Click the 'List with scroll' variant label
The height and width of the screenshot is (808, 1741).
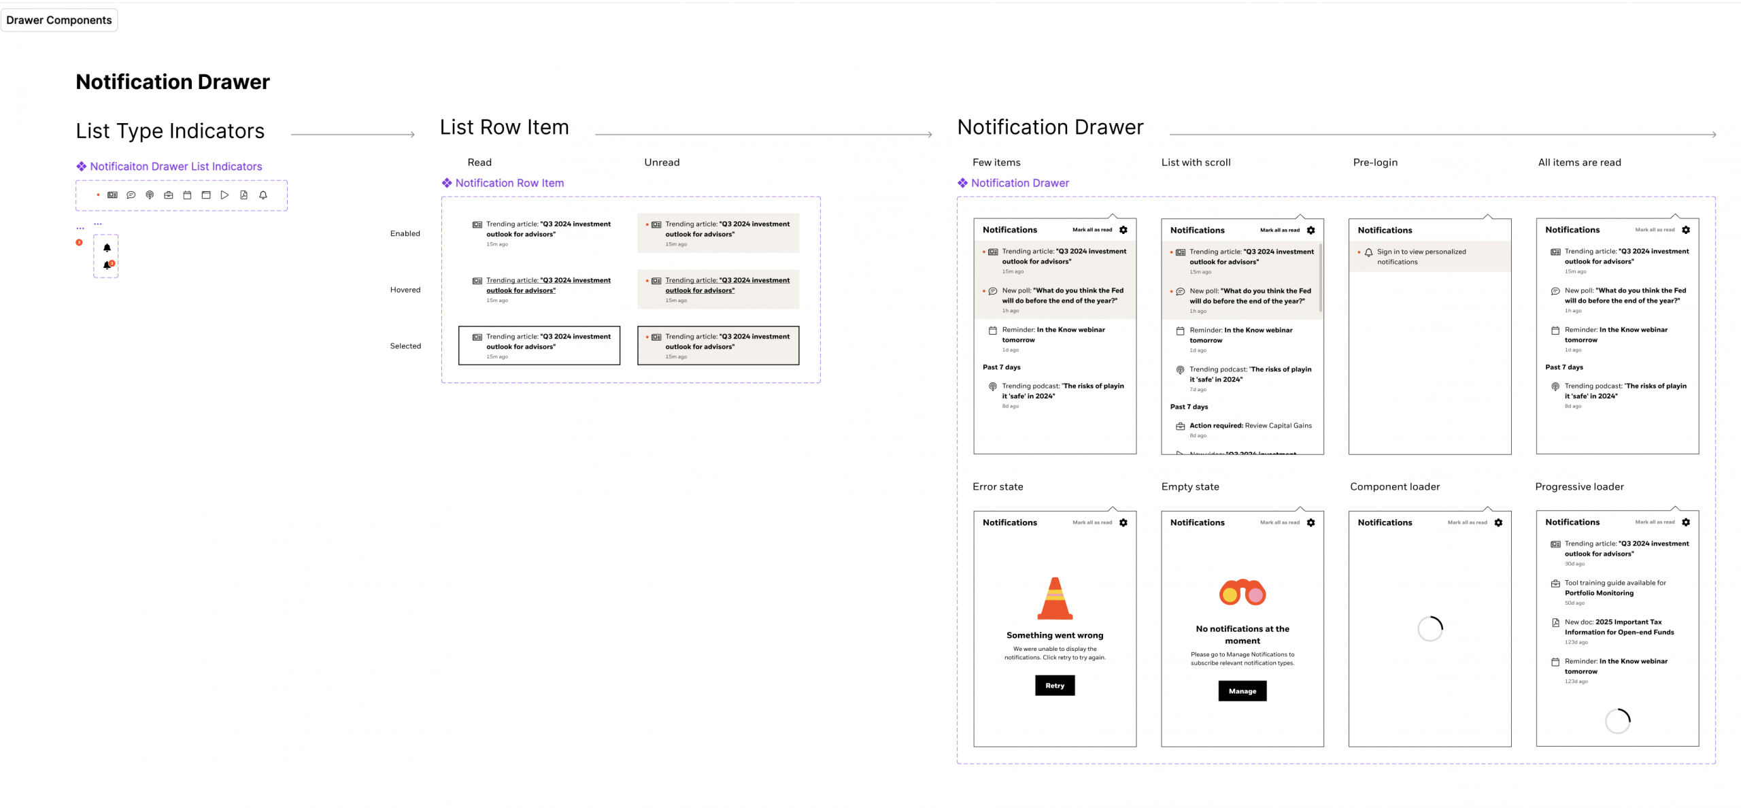tap(1196, 163)
